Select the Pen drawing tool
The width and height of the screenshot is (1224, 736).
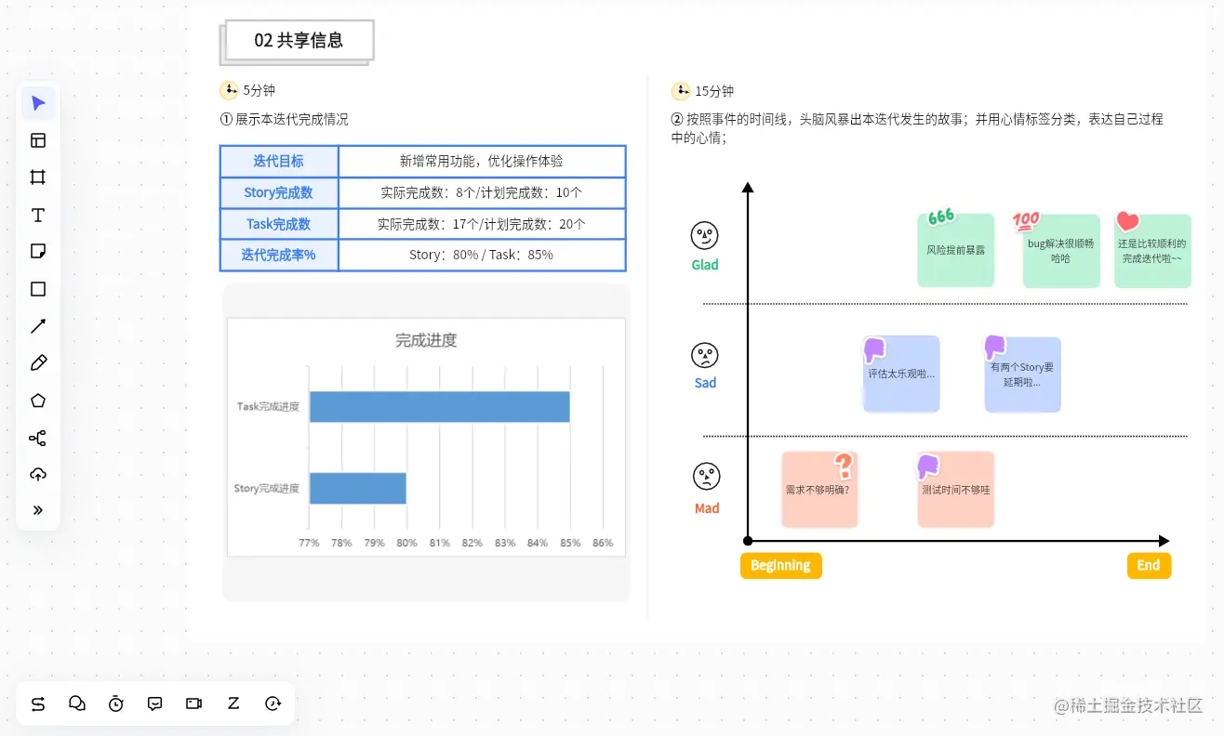38,363
